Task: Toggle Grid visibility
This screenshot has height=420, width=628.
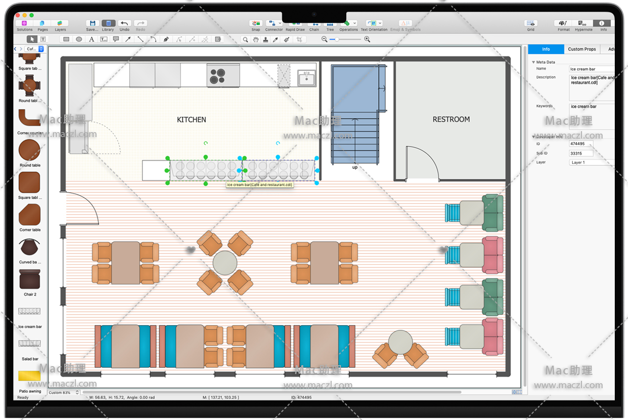Action: (x=531, y=23)
